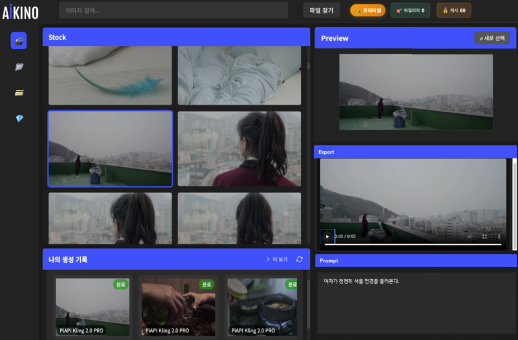Click the orange 프리미엄 button
The height and width of the screenshot is (340, 518).
pyautogui.click(x=368, y=10)
